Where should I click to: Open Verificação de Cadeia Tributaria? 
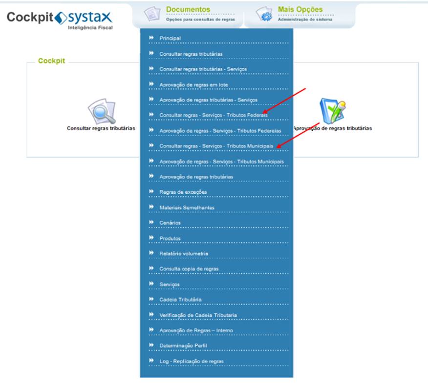[x=198, y=315]
